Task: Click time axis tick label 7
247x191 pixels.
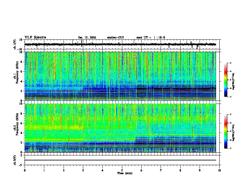Action: point(161,170)
